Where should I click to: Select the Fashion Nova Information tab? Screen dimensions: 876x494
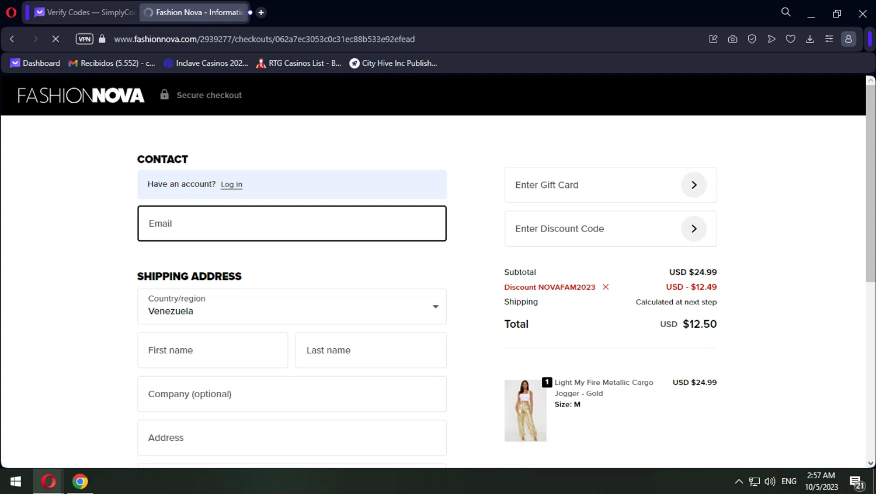pyautogui.click(x=194, y=12)
